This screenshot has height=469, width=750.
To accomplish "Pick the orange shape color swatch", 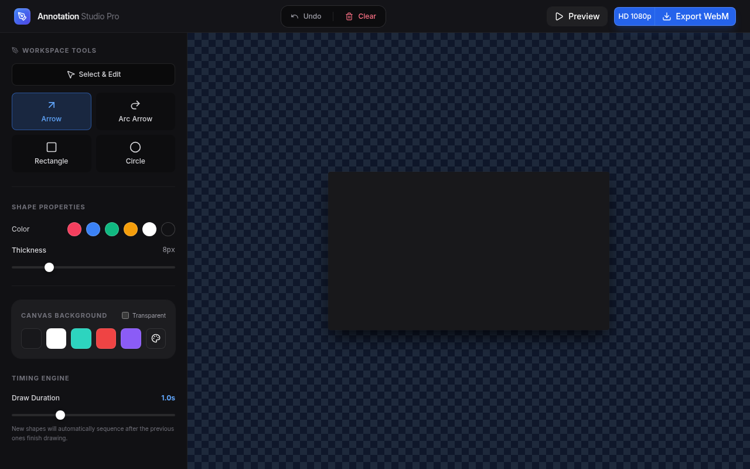I will tap(131, 229).
